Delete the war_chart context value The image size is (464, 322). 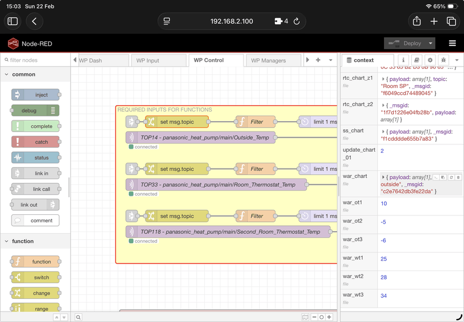pyautogui.click(x=458, y=178)
